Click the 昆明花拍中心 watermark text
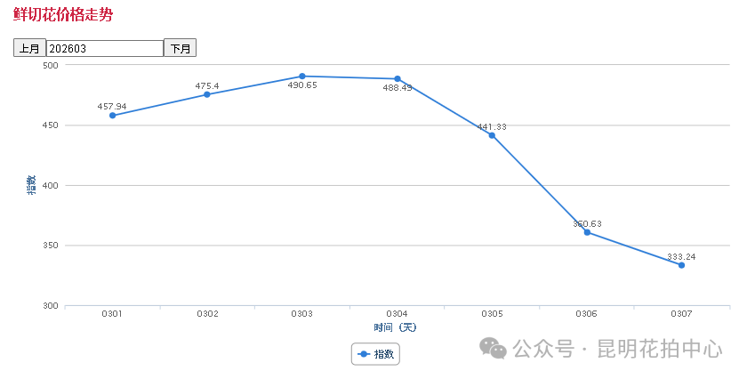The height and width of the screenshot is (379, 747). 659,349
